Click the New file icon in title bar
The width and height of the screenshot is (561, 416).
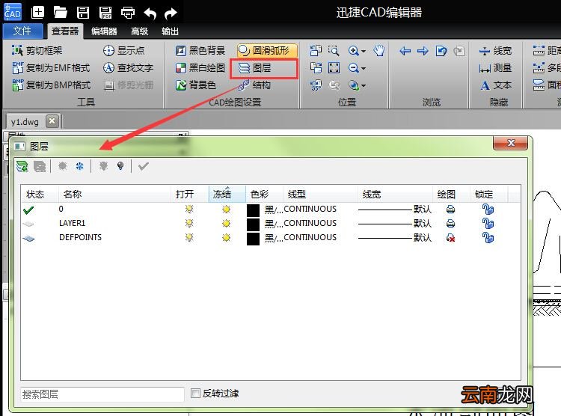37,13
